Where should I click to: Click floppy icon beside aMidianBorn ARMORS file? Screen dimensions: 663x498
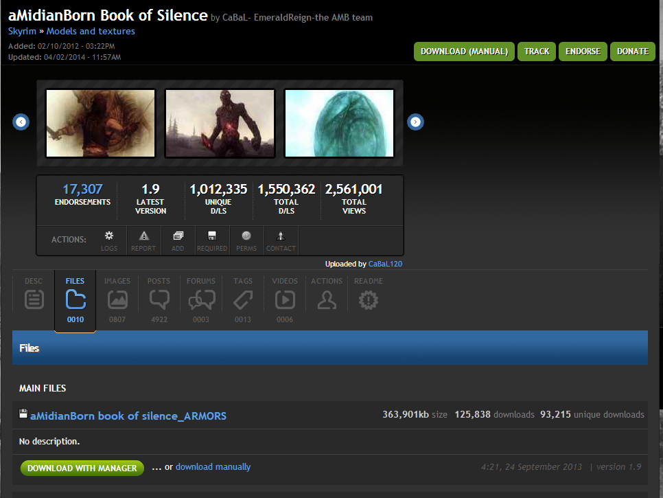pyautogui.click(x=23, y=414)
